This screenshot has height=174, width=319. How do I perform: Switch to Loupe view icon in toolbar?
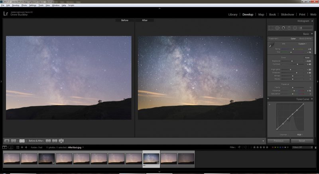pos(7,141)
